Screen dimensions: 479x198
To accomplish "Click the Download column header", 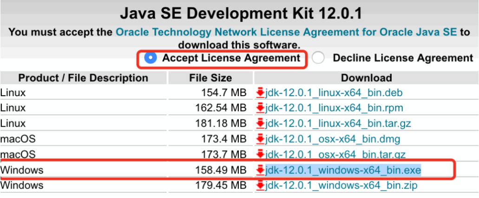I will pyautogui.click(x=366, y=78).
